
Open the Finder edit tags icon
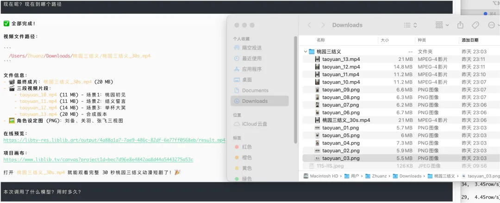(x=475, y=25)
